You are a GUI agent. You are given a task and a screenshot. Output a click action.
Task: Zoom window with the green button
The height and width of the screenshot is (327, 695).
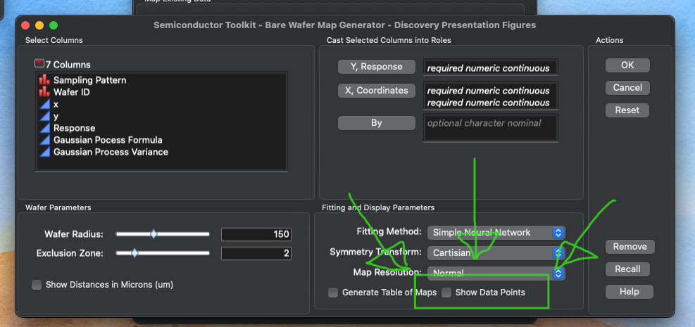pyautogui.click(x=54, y=25)
